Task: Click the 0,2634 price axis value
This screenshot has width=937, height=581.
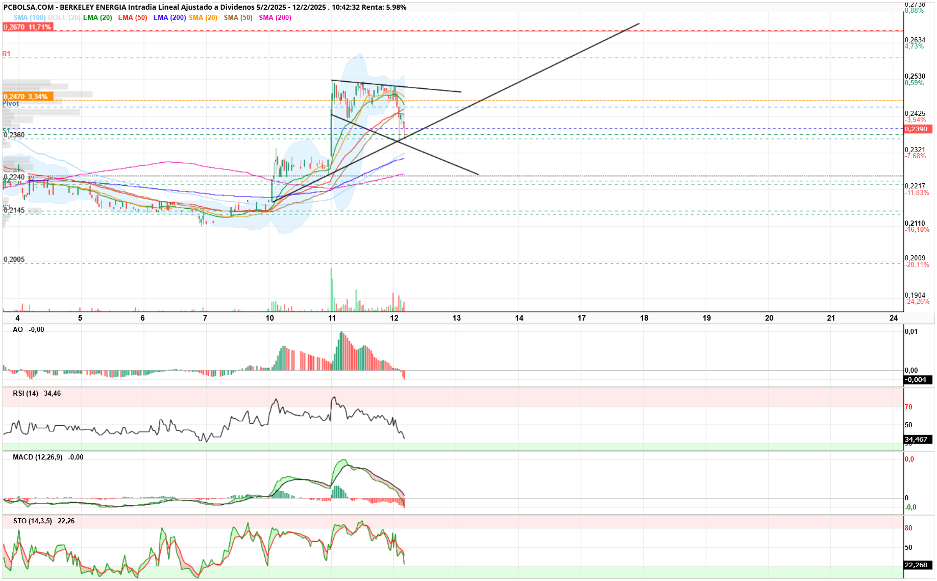Action: 915,40
